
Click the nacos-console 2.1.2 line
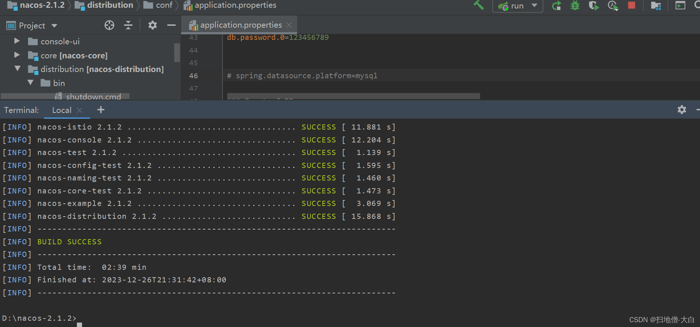(199, 140)
